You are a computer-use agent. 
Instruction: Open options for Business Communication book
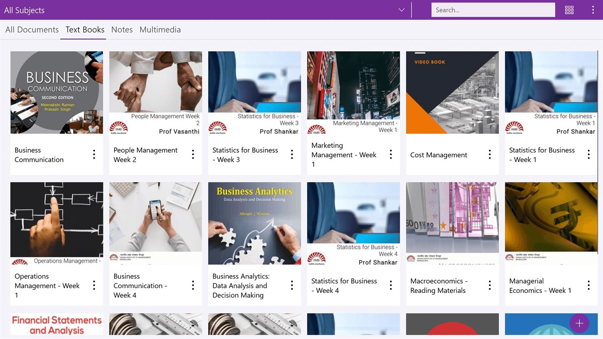click(x=94, y=155)
